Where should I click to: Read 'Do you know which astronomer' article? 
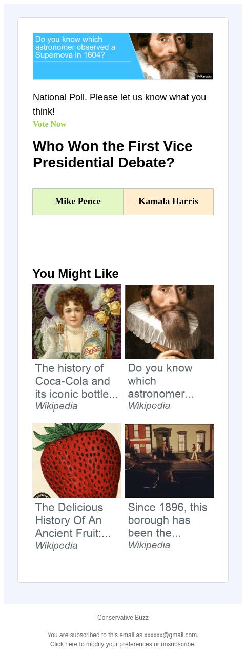(x=161, y=381)
